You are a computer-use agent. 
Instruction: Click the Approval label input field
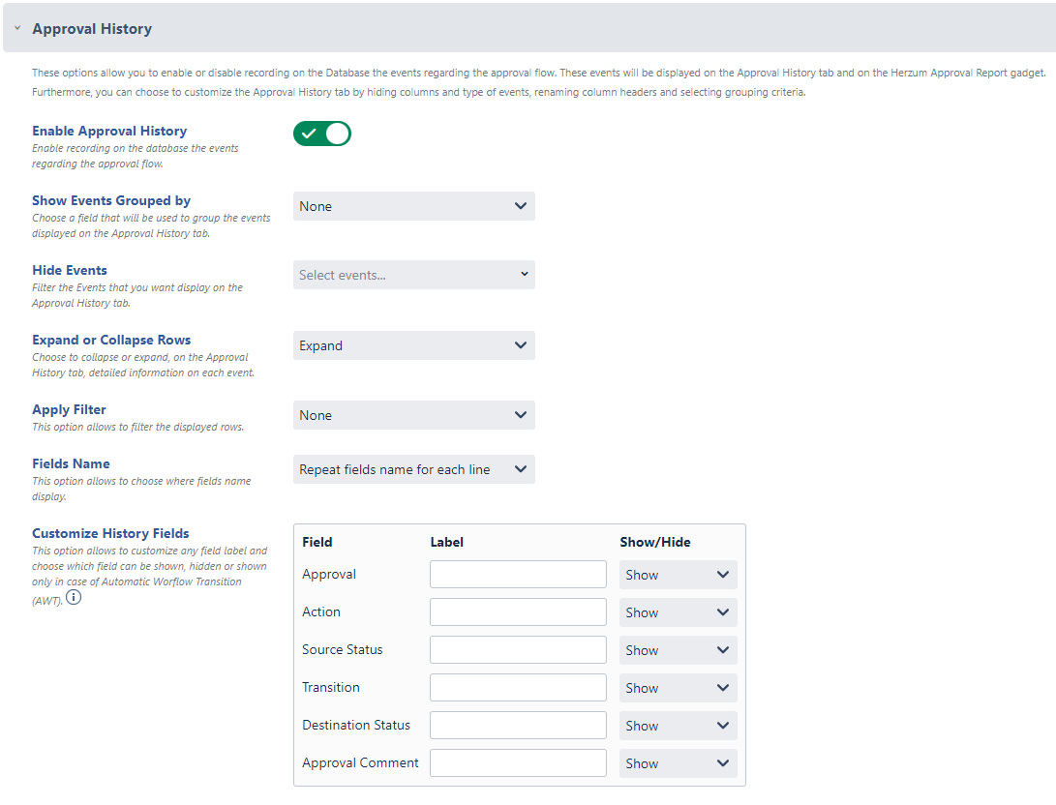pyautogui.click(x=518, y=575)
